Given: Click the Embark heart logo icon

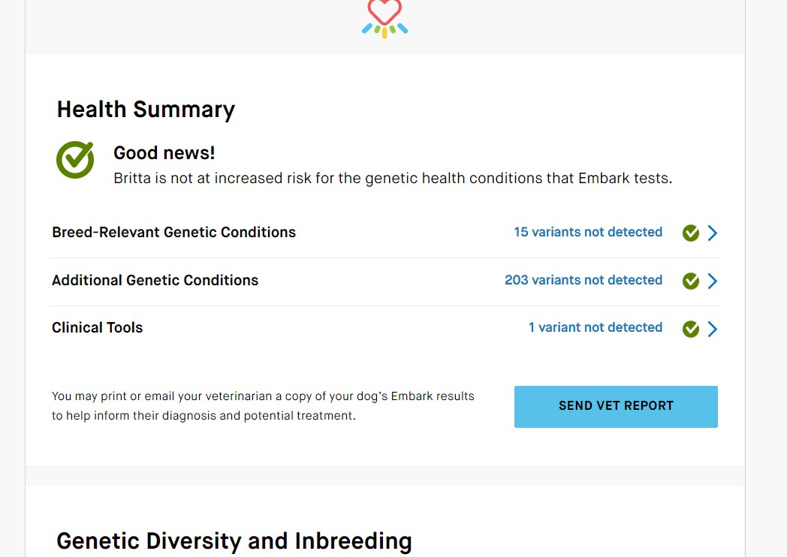Looking at the screenshot, I should 385,18.
